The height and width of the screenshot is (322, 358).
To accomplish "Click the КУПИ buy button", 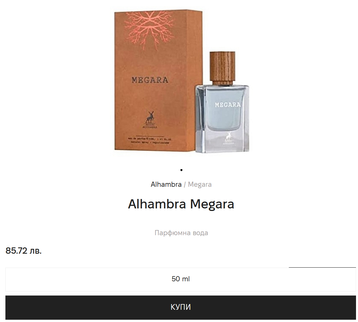I will pyautogui.click(x=181, y=307).
